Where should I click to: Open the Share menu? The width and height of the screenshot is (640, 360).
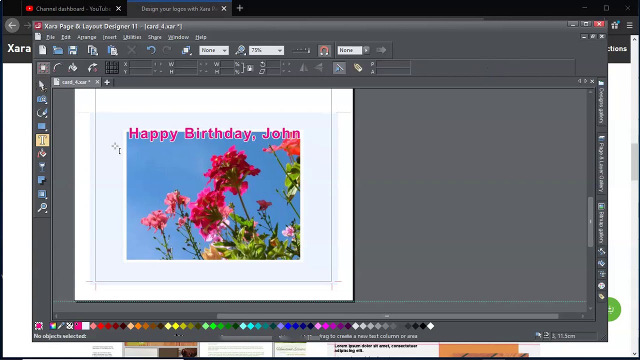pos(154,37)
